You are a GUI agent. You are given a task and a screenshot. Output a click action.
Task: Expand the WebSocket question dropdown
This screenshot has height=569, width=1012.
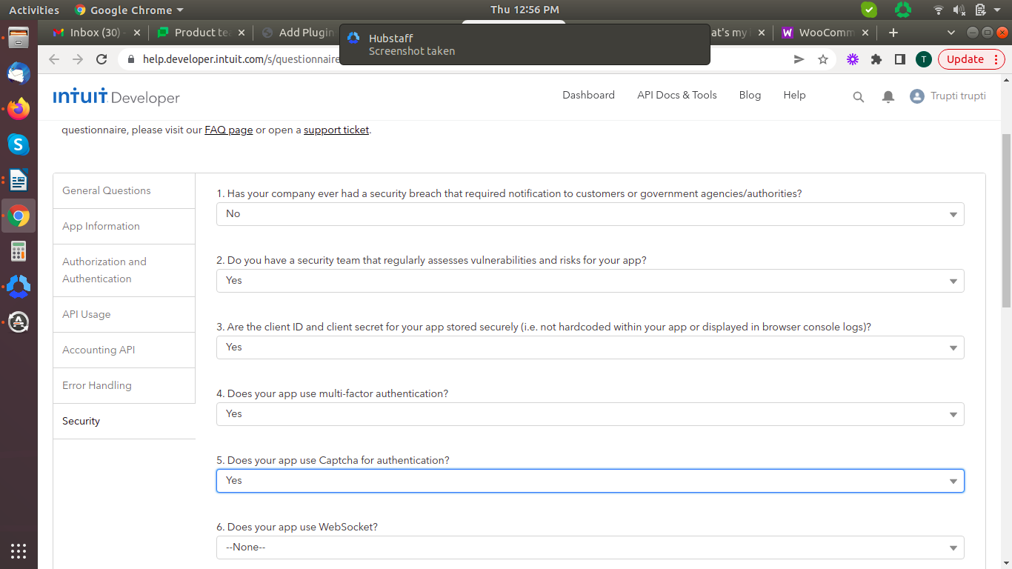point(590,548)
